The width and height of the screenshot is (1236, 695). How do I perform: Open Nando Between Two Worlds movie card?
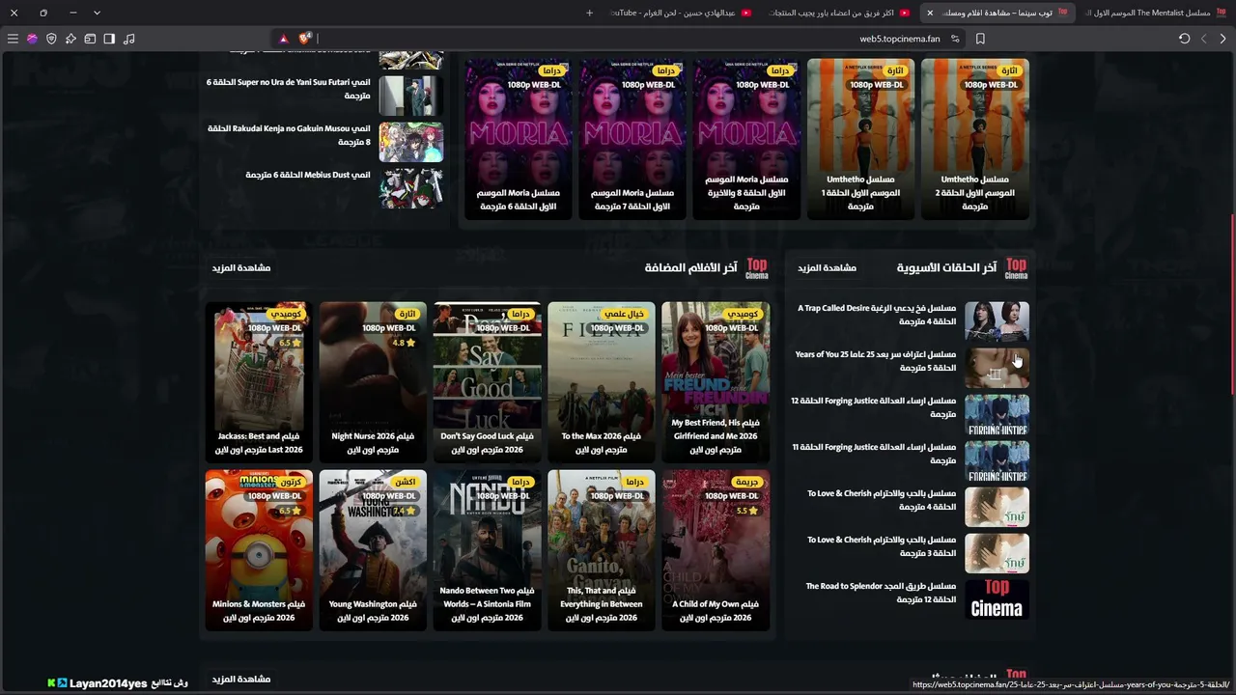488,550
